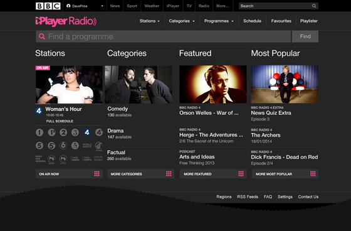Image resolution: width=351 pixels, height=231 pixels.
Task: Click the Find button
Action: (x=305, y=36)
